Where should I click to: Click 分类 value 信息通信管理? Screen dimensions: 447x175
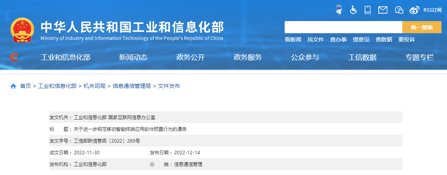(188, 164)
